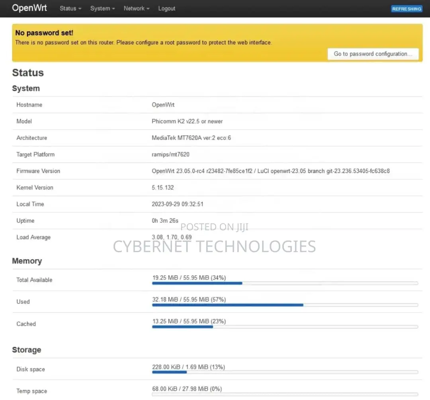Image resolution: width=430 pixels, height=400 pixels.
Task: Click the Local Time row label
Action: tap(30, 204)
